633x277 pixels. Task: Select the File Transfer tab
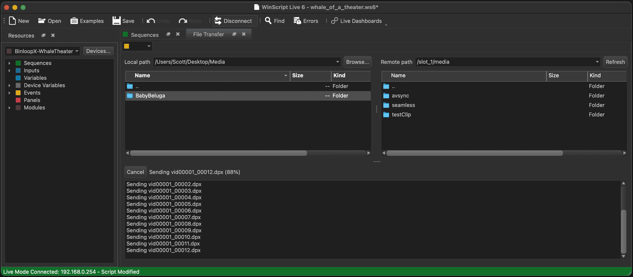(208, 34)
